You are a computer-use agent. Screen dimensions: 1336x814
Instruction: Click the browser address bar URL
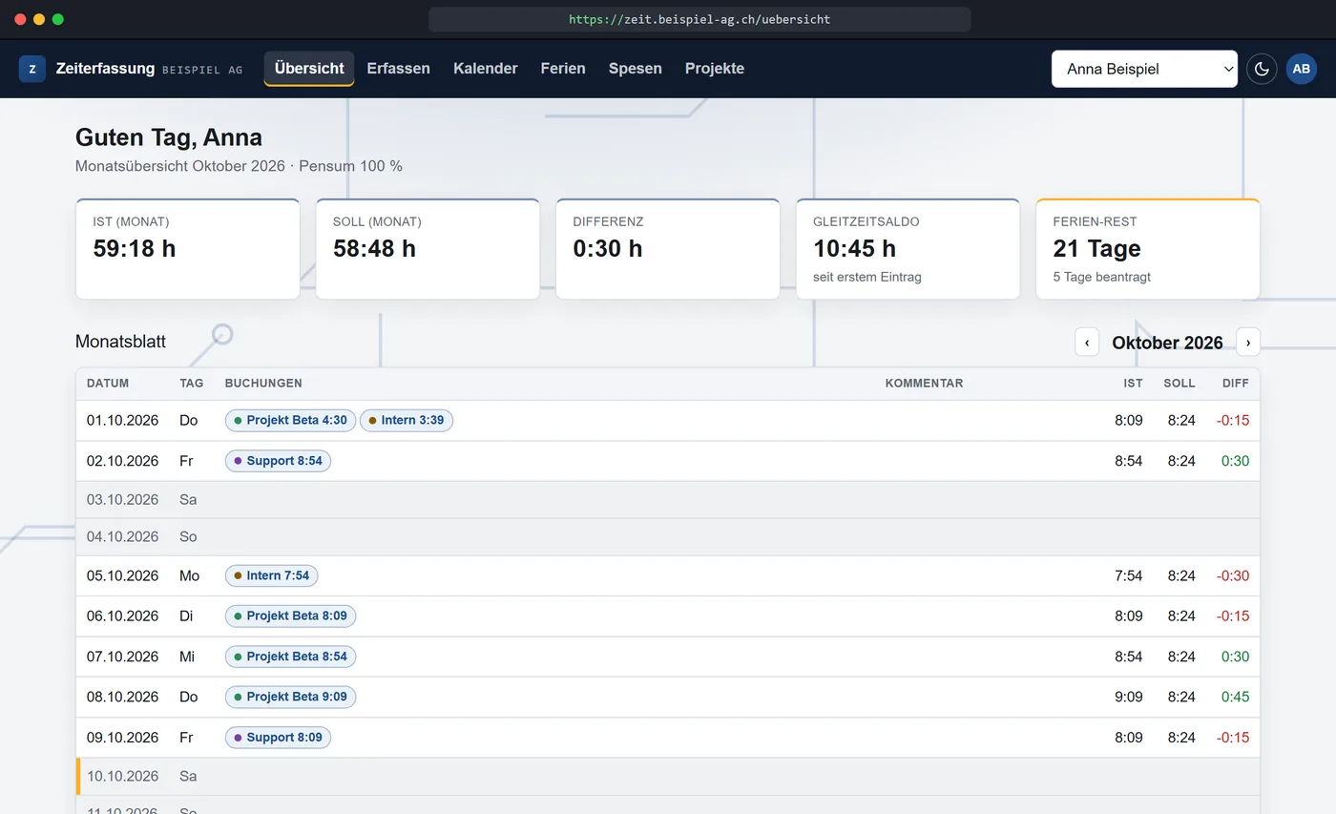[699, 19]
